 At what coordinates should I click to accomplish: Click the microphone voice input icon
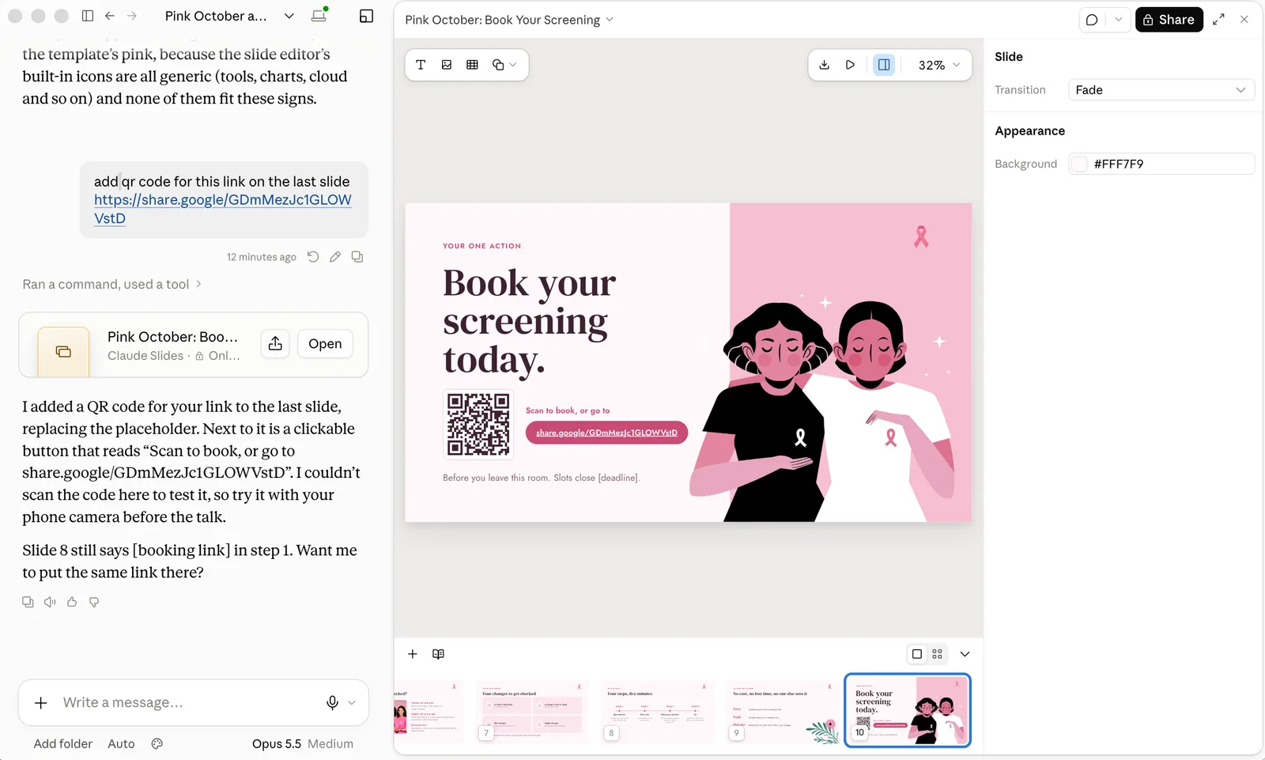333,702
